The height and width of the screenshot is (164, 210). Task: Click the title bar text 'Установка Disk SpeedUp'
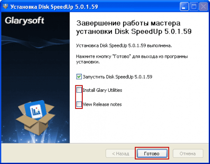coord(42,7)
